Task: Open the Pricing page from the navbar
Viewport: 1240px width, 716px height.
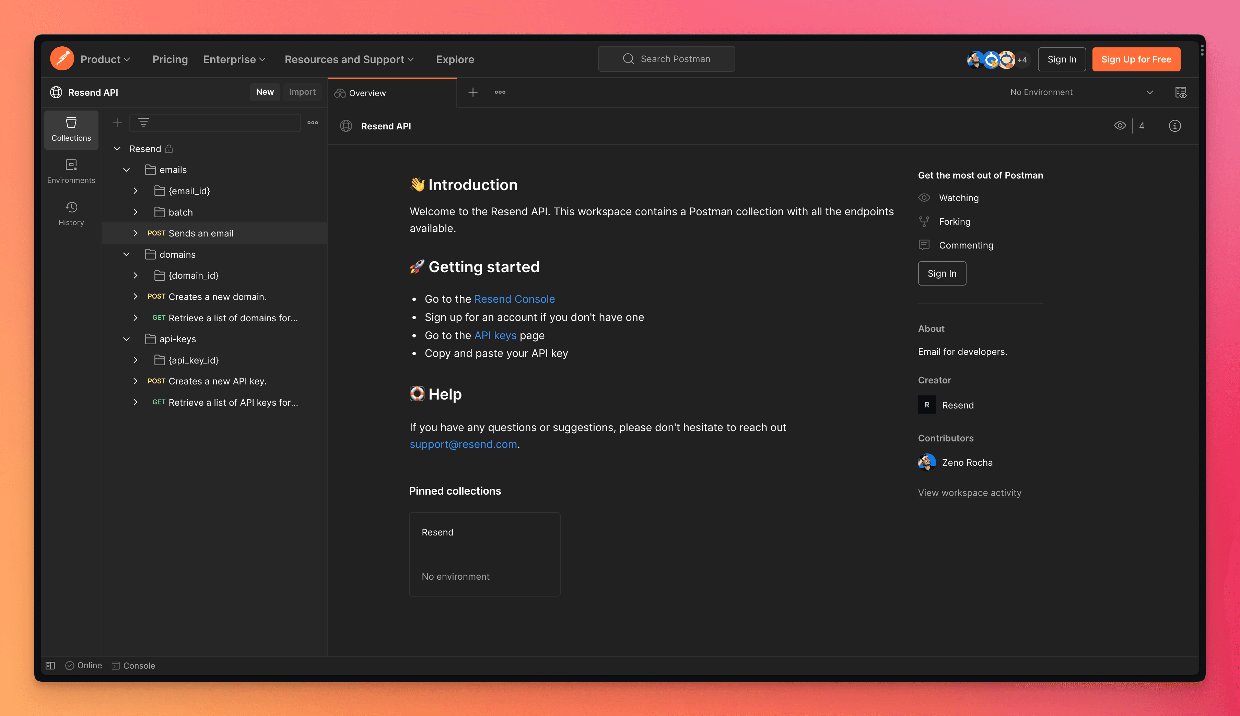Action: pos(169,59)
